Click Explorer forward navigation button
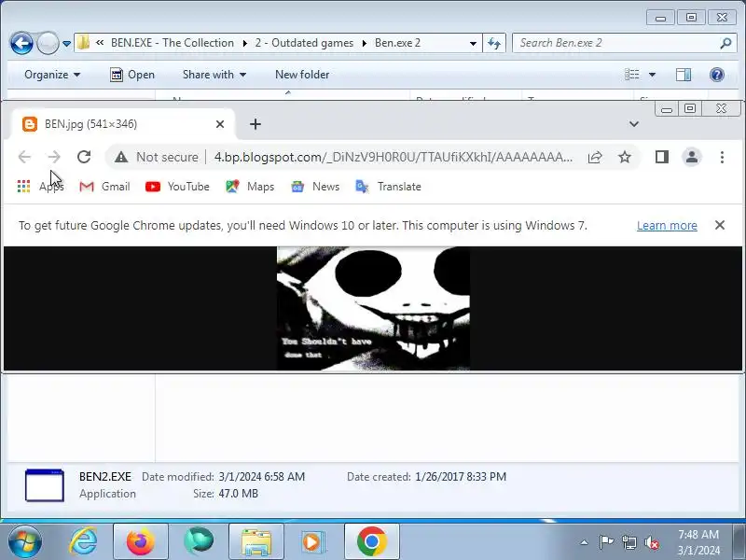This screenshot has height=560, width=746. (48, 43)
